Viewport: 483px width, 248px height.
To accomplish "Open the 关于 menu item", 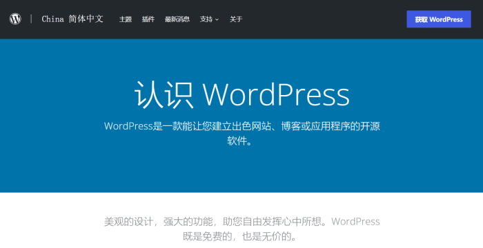I will 236,19.
